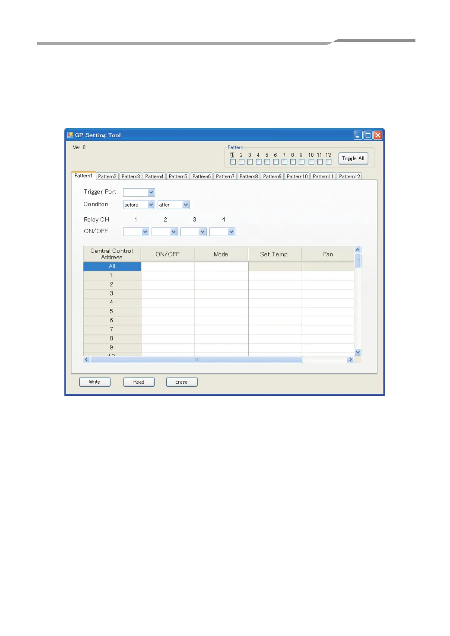Tick the Pattern 1 checkbox
The image size is (450, 636).
pyautogui.click(x=233, y=162)
